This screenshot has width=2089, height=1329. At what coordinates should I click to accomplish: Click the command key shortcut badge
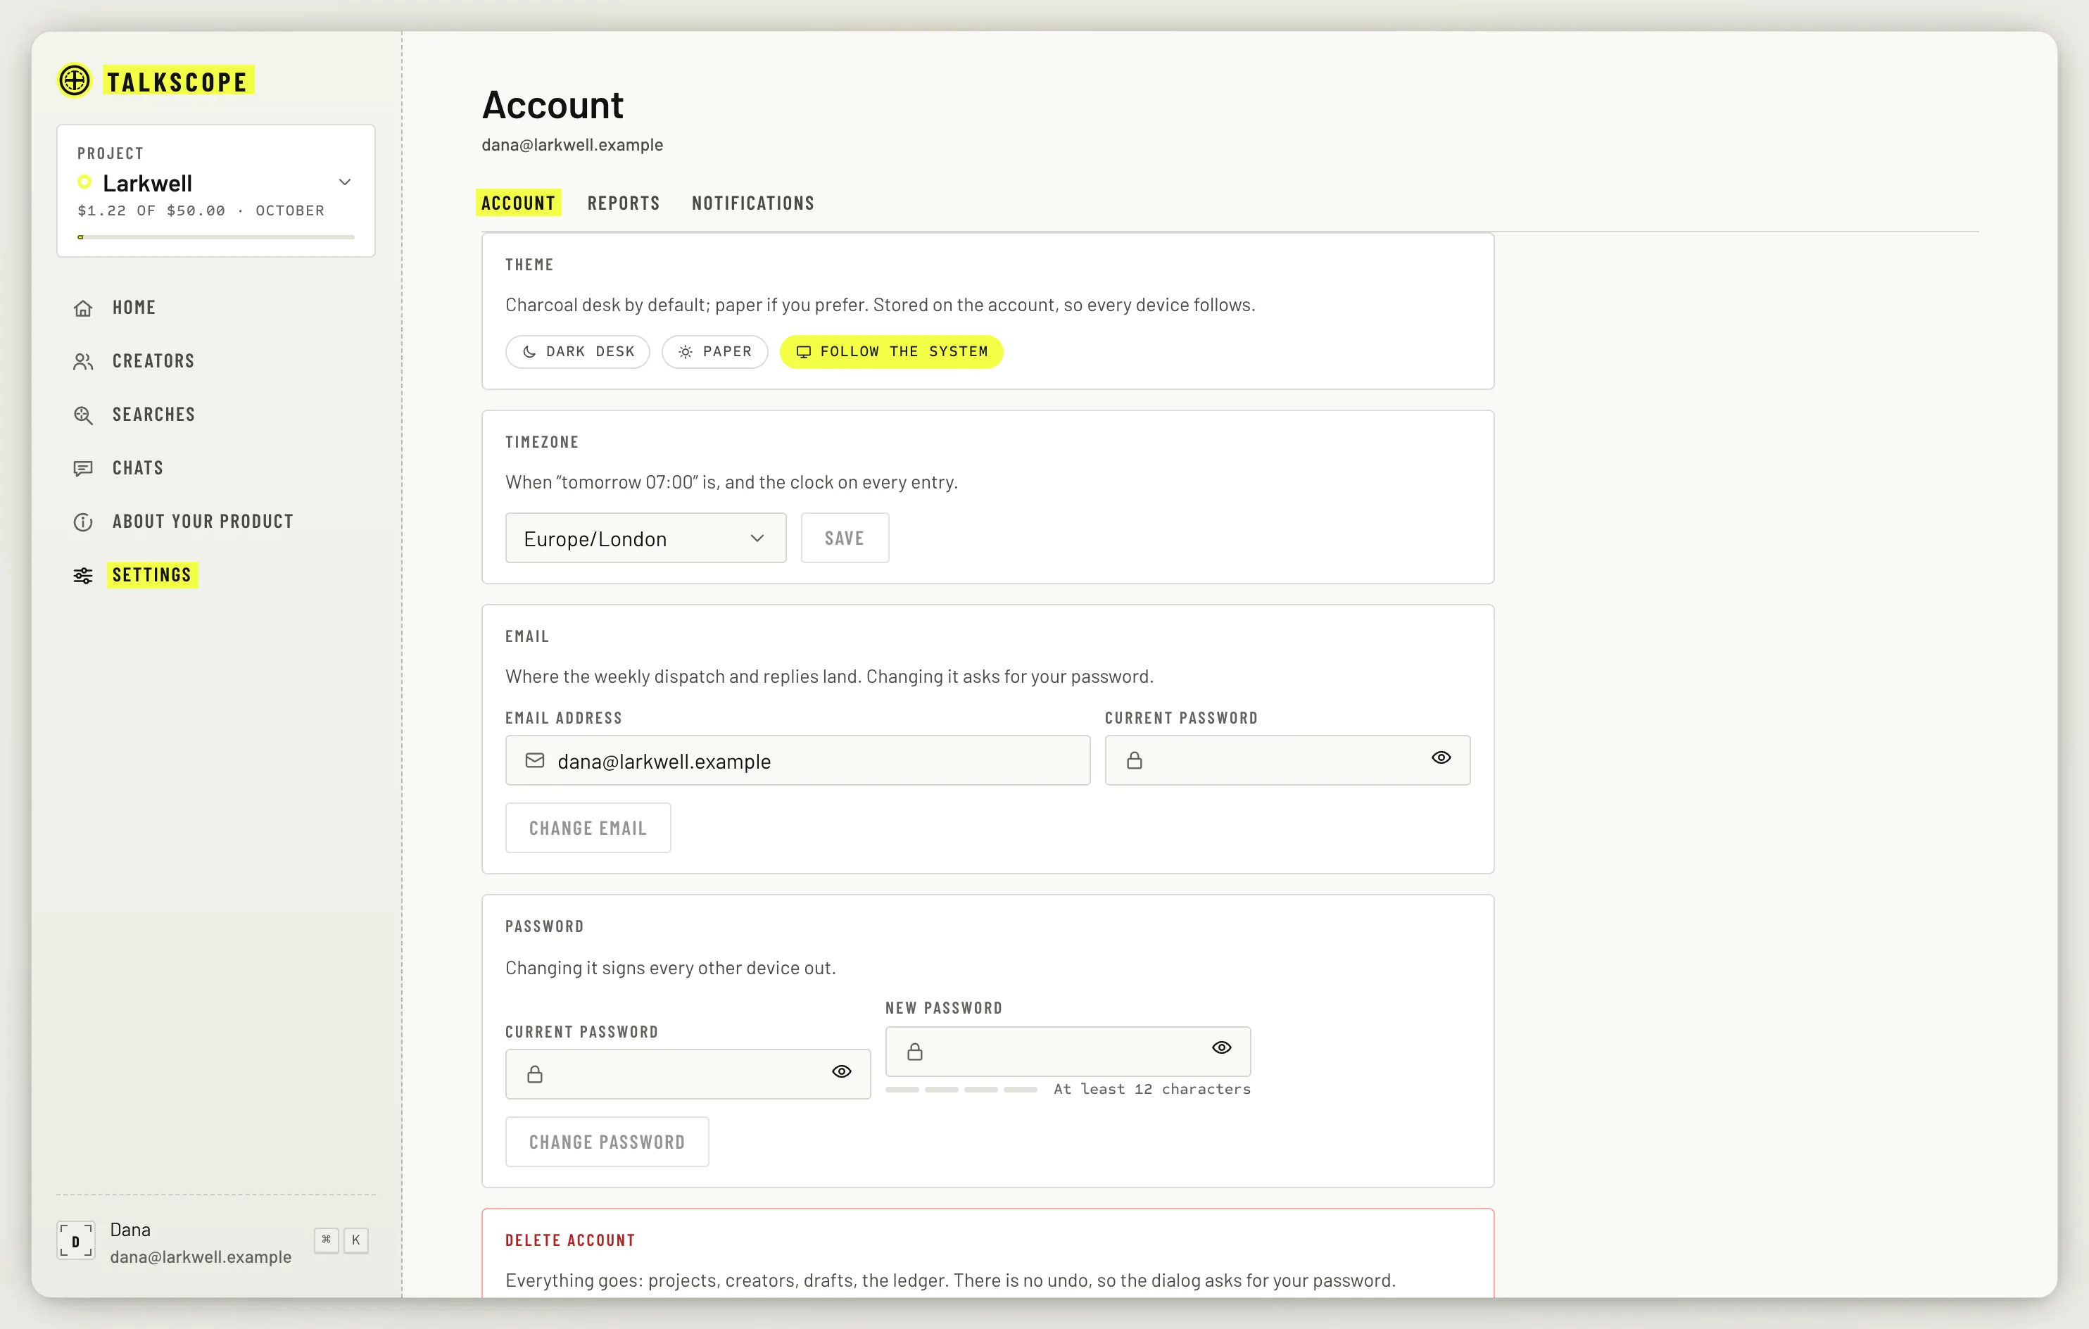(326, 1240)
